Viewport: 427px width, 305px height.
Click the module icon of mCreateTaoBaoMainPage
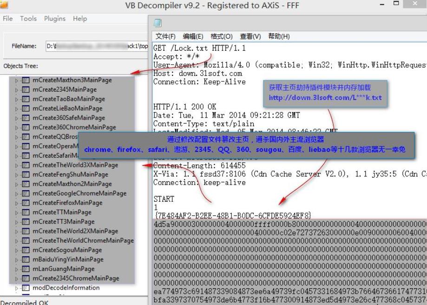[x=26, y=99]
